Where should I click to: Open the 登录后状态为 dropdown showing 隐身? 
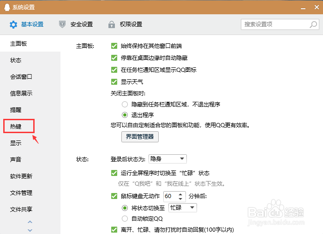point(167,159)
